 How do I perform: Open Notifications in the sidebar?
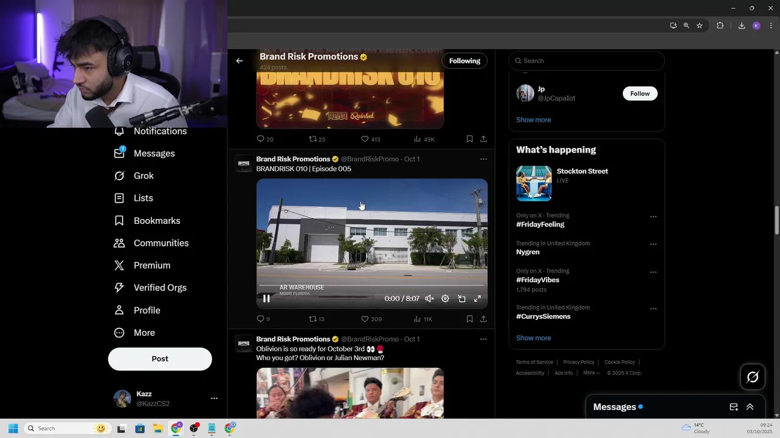click(x=151, y=131)
